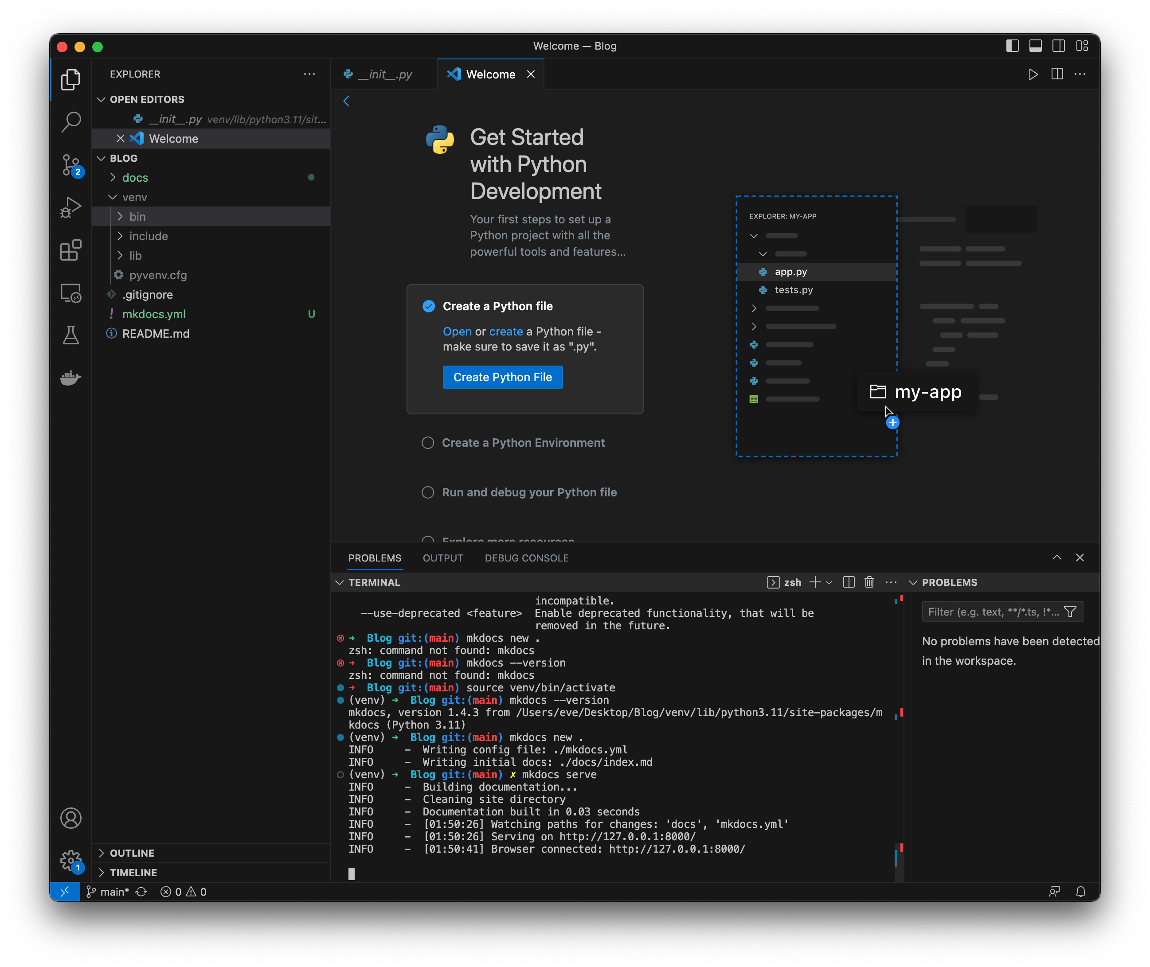This screenshot has height=967, width=1150.
Task: Click the Create Python File button
Action: click(502, 377)
